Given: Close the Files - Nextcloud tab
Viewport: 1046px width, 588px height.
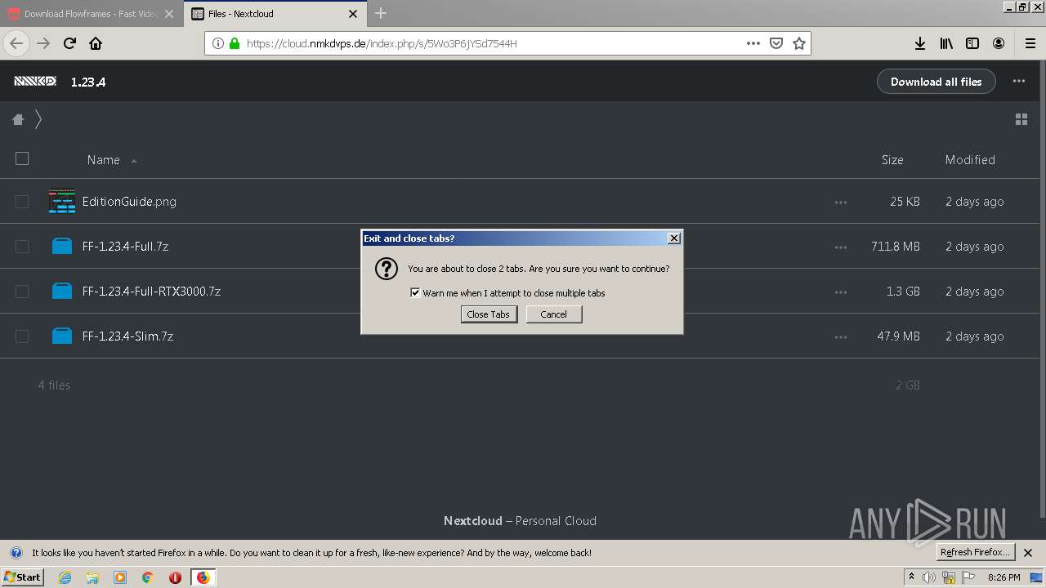Looking at the screenshot, I should [x=352, y=14].
